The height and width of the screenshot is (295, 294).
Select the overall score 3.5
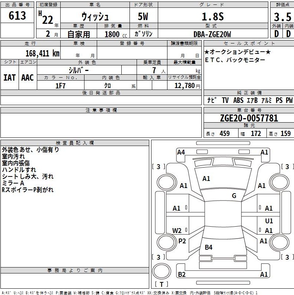coord(282,17)
